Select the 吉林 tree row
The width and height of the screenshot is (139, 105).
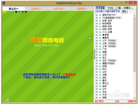104,86
